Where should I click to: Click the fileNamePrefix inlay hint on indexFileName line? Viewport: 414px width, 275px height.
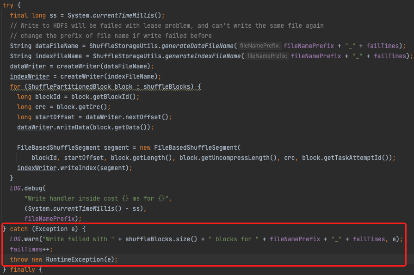(x=267, y=56)
